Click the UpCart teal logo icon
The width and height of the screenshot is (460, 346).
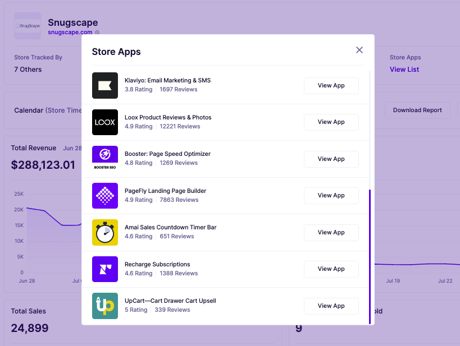click(x=104, y=306)
